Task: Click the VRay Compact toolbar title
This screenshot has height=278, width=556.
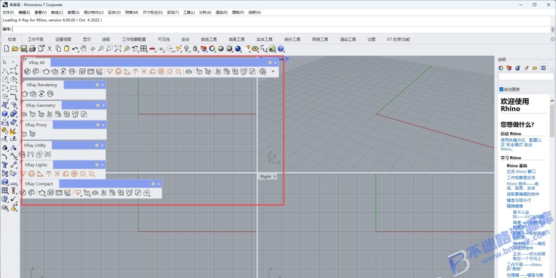Action: (x=39, y=184)
